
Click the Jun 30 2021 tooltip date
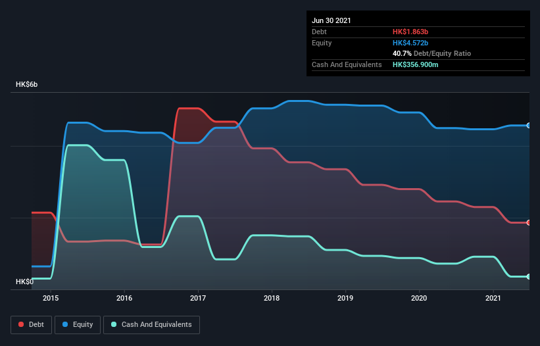331,20
